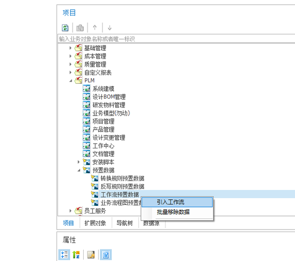Select the 反写规则预置数据 tree item
The image size is (295, 261).
pos(122,187)
